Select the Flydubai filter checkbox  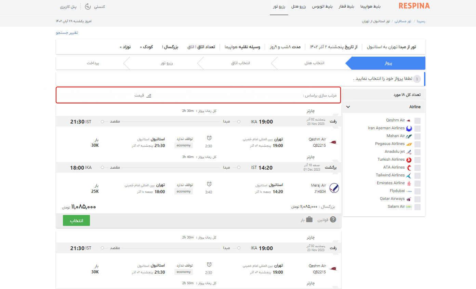(x=418, y=191)
